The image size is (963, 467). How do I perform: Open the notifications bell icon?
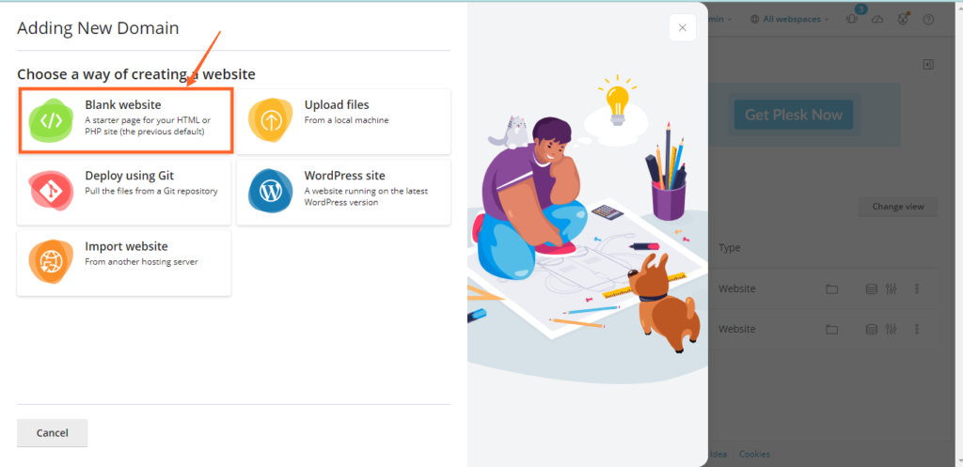852,19
